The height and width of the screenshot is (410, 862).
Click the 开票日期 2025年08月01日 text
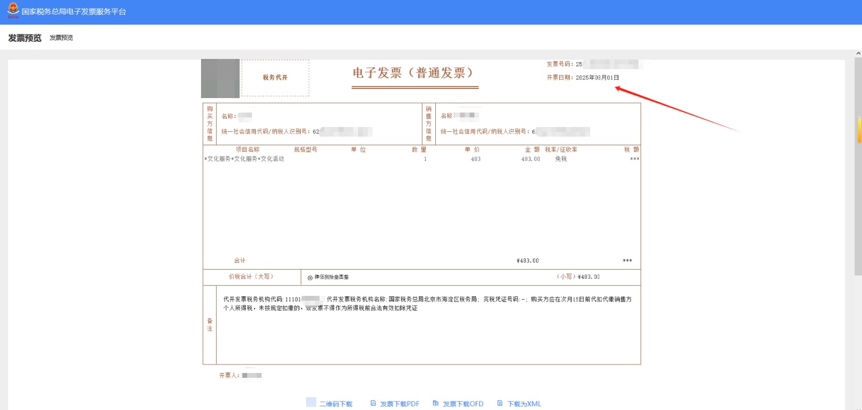pyautogui.click(x=583, y=78)
